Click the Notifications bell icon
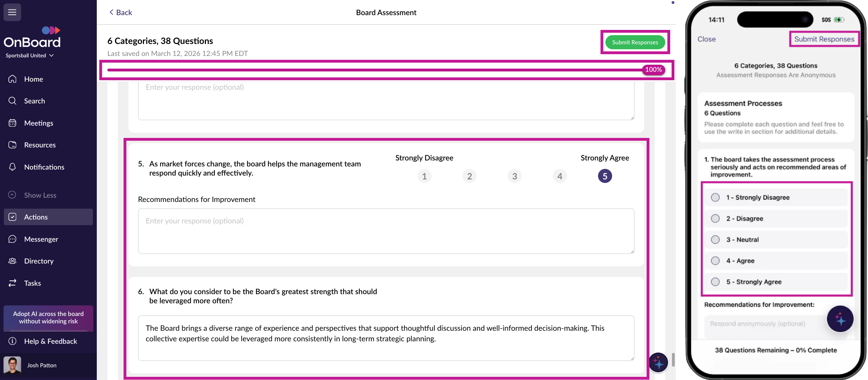 click(x=12, y=167)
